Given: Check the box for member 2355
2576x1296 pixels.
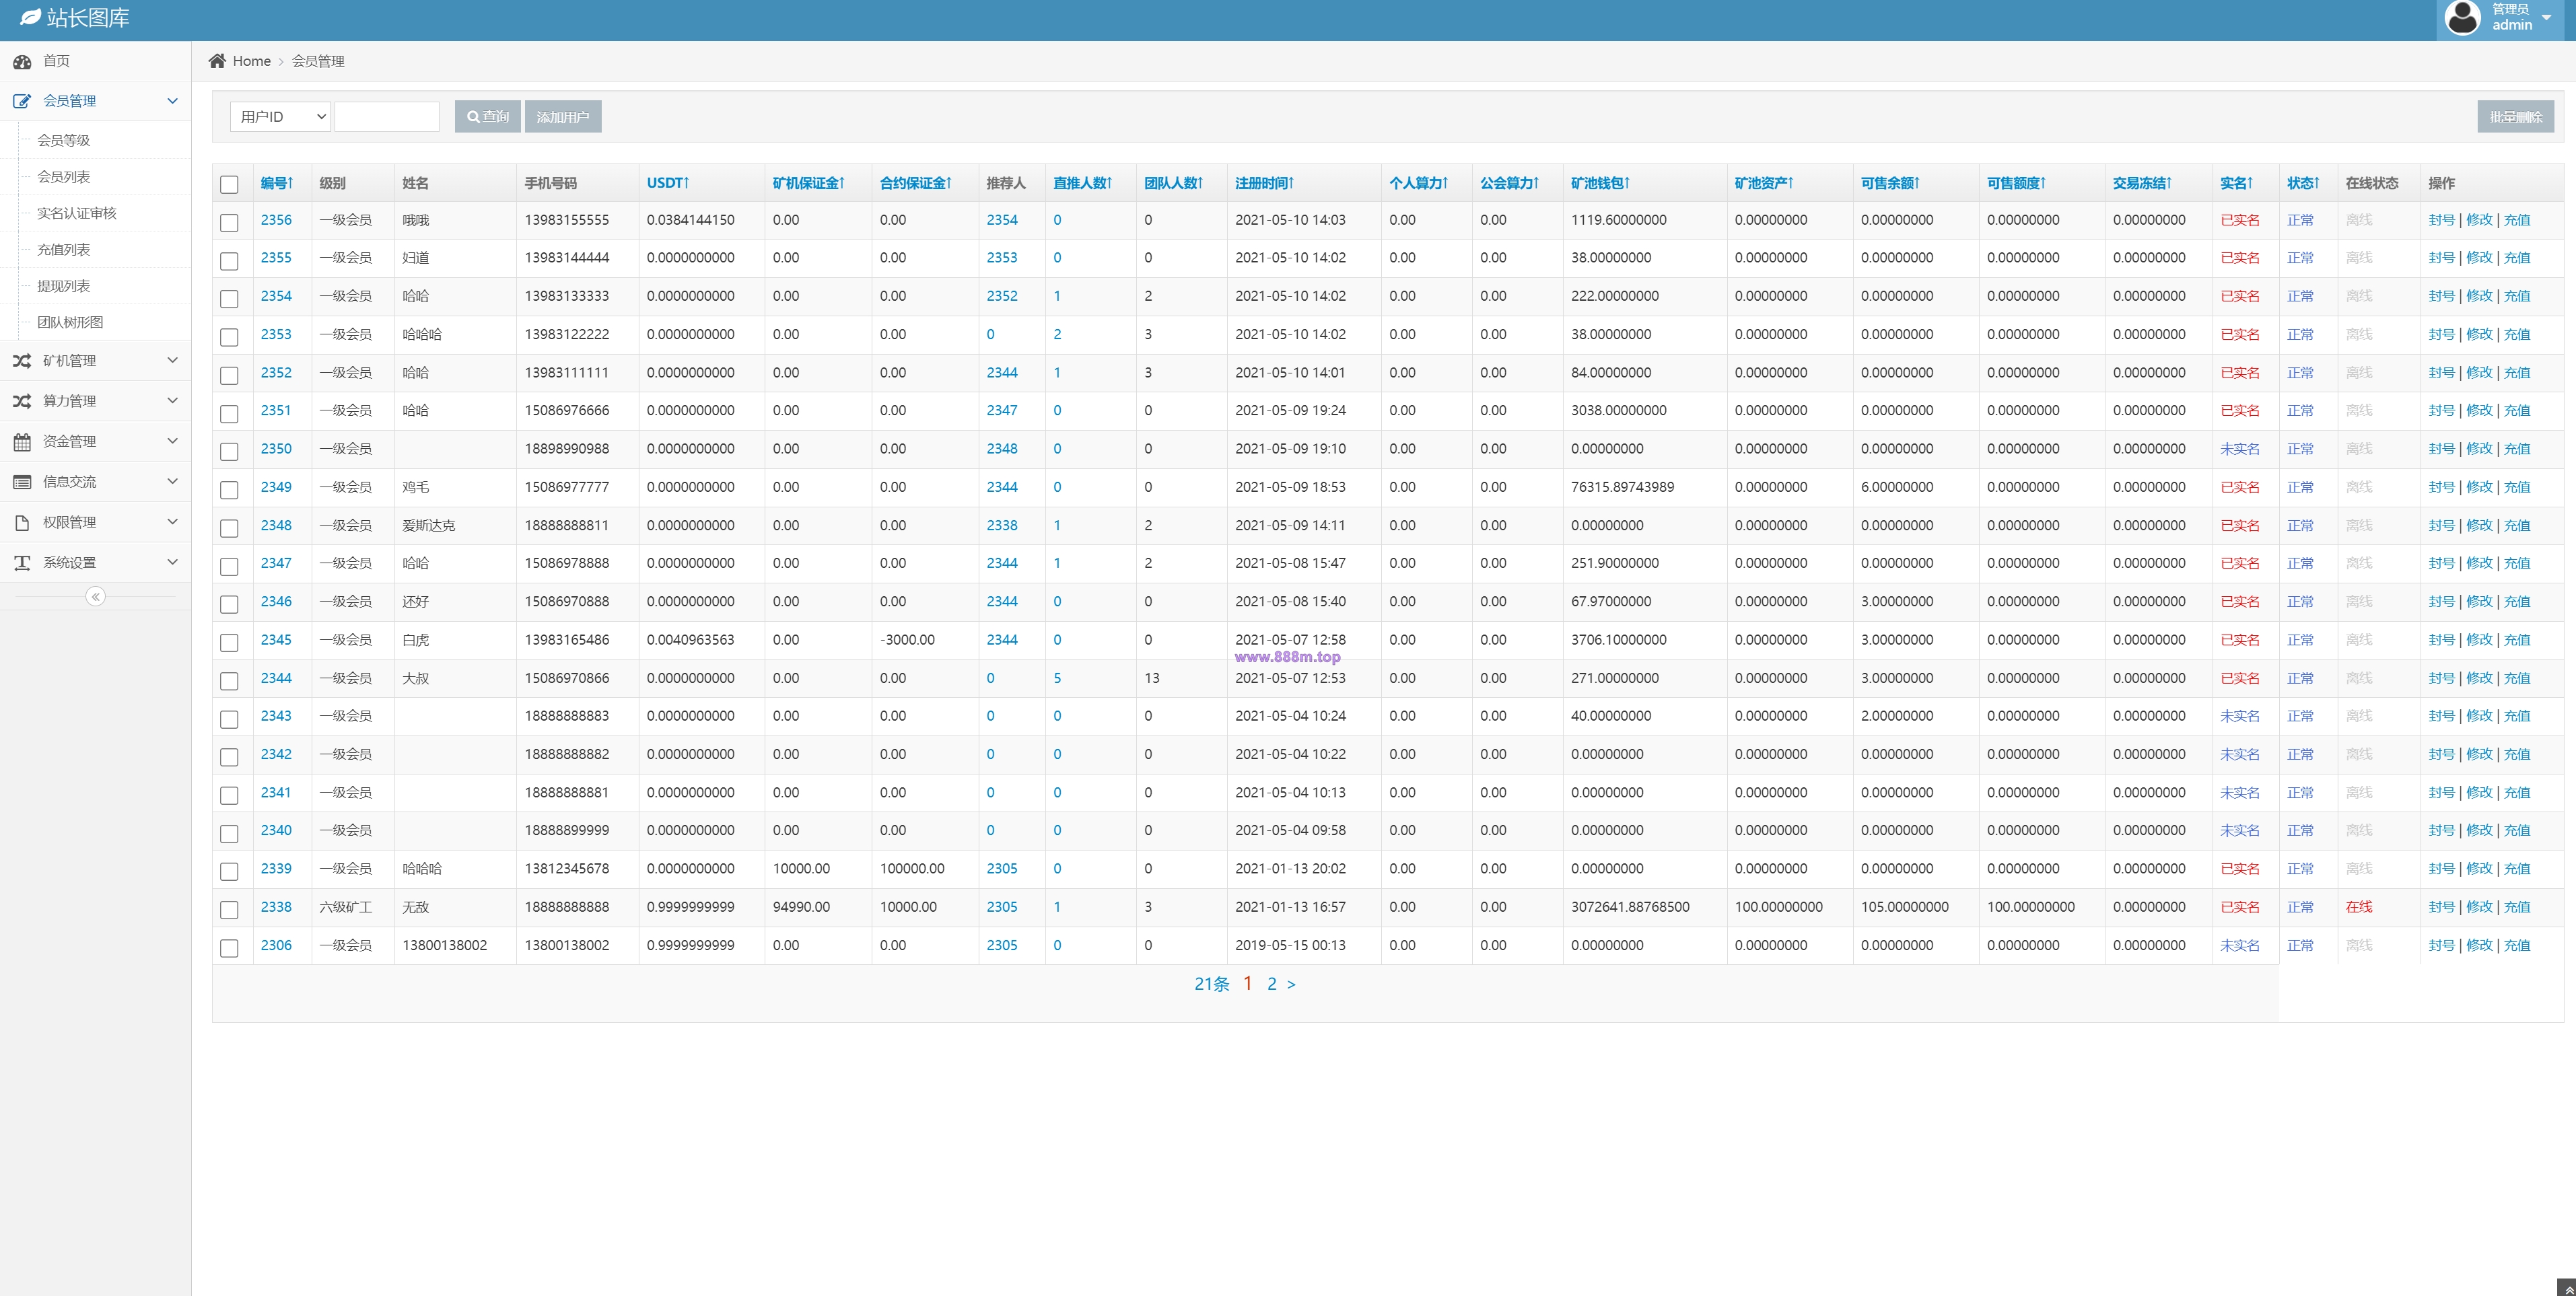Looking at the screenshot, I should click(229, 261).
